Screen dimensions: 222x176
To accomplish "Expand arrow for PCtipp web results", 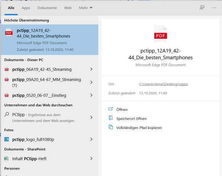I will (x=91, y=117).
